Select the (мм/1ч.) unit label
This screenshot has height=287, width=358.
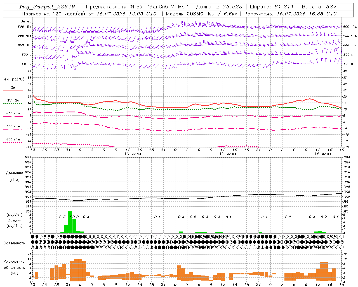(x=15, y=226)
